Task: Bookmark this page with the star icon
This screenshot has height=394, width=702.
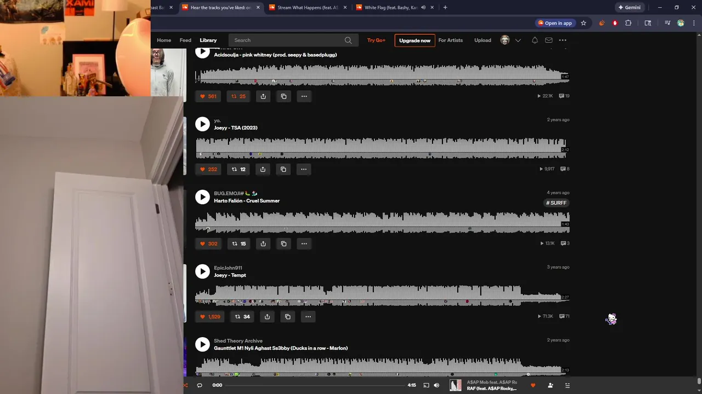Action: tap(584, 23)
